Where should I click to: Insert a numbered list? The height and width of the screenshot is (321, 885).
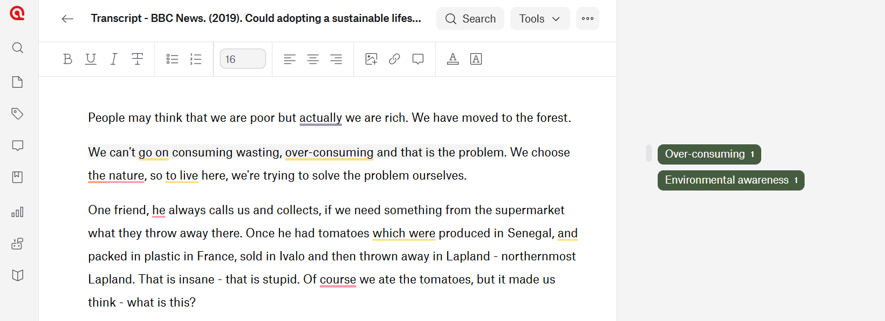[x=196, y=59]
